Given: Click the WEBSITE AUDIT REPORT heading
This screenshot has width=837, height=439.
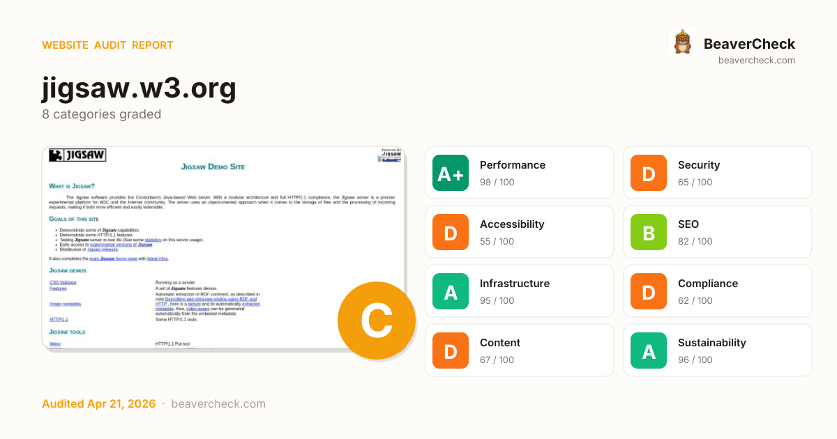Looking at the screenshot, I should [107, 45].
